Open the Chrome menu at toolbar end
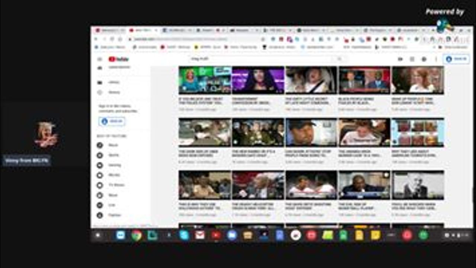476x268 pixels. [469, 39]
